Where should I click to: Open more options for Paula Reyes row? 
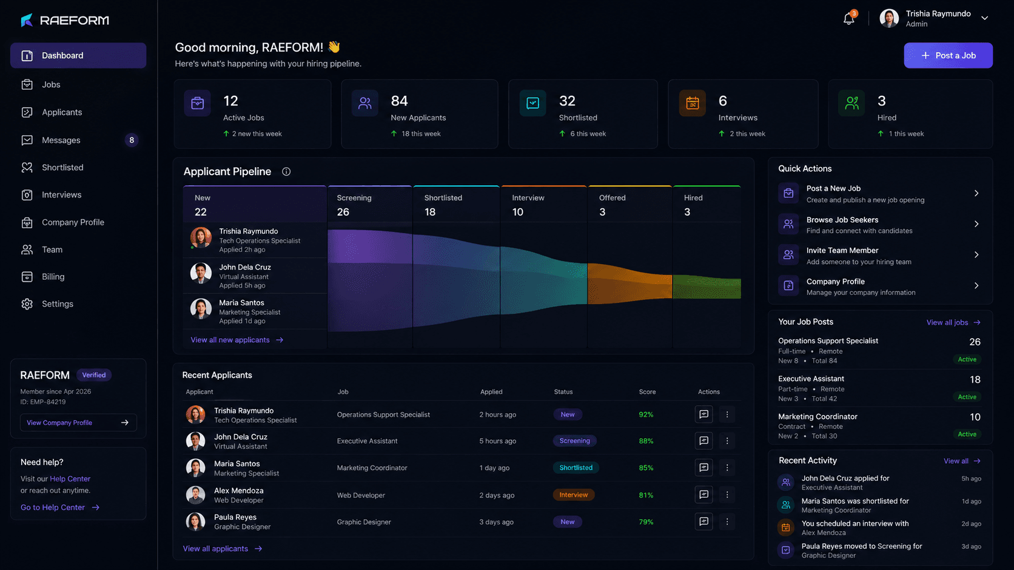pyautogui.click(x=727, y=522)
